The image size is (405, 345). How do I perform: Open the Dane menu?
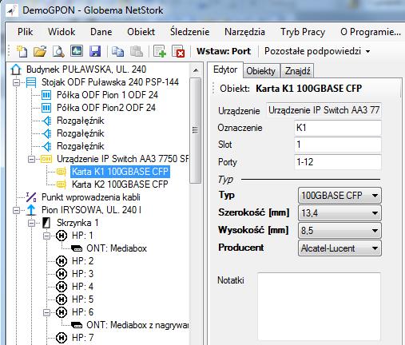click(101, 32)
